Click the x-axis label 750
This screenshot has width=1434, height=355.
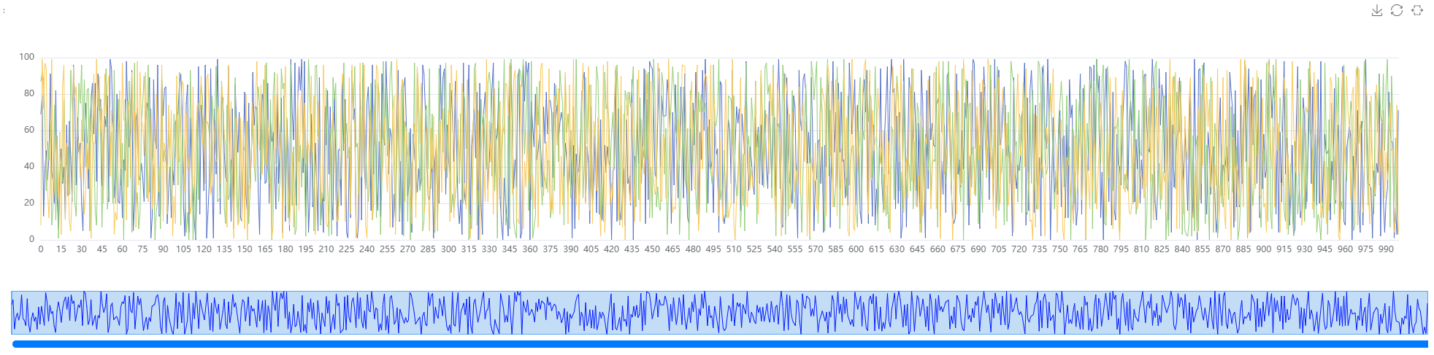[1059, 249]
